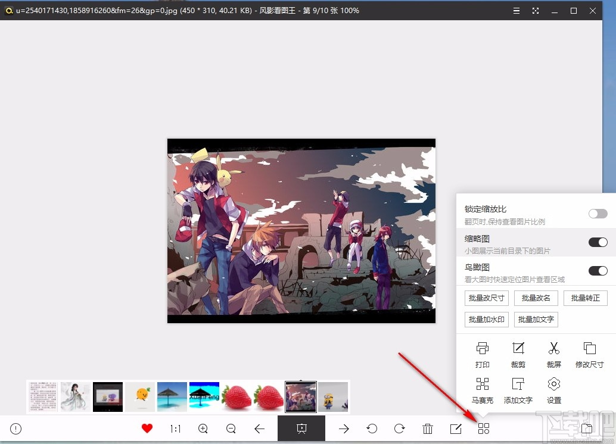
Task: Click the 批量改尺寸 batch resize button
Action: (x=486, y=298)
